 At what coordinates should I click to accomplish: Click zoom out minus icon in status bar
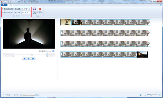145,95
